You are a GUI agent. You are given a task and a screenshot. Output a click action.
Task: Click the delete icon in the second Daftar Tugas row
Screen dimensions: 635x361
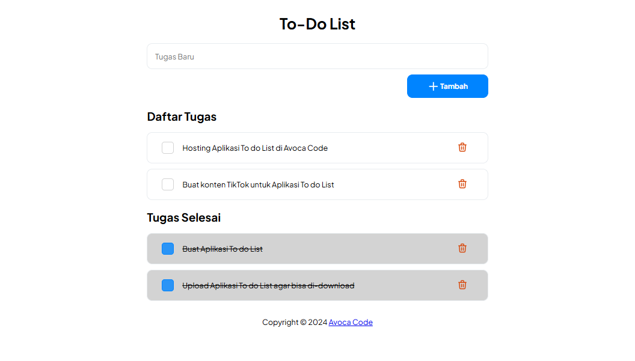point(462,184)
